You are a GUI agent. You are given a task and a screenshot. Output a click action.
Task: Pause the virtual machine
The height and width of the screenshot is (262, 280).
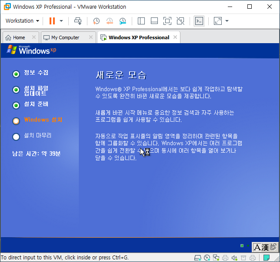[52, 21]
